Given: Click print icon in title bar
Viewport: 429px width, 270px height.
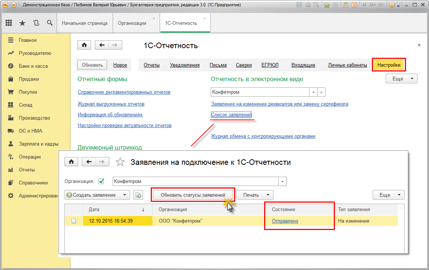Looking at the screenshot, I should 308,5.
